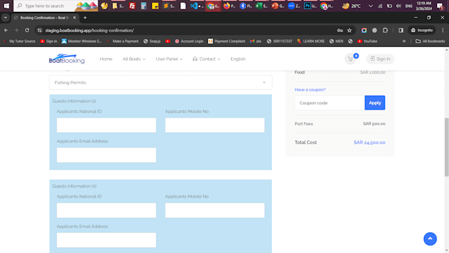This screenshot has height=253, width=449.
Task: Open a new browser tab with plus icon
Action: [x=85, y=17]
